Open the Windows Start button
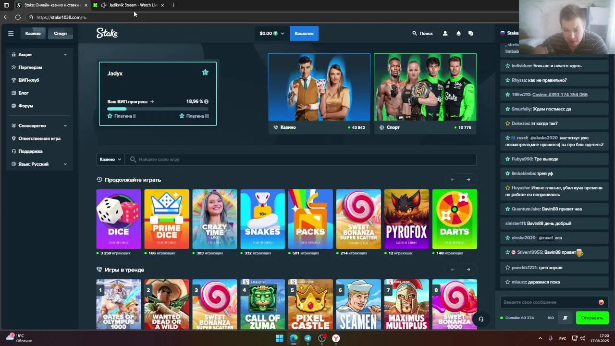Viewport: 615px width, 346px height. click(279, 338)
